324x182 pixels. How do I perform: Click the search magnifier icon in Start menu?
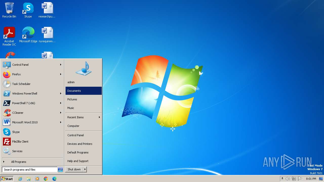[x=60, y=170]
